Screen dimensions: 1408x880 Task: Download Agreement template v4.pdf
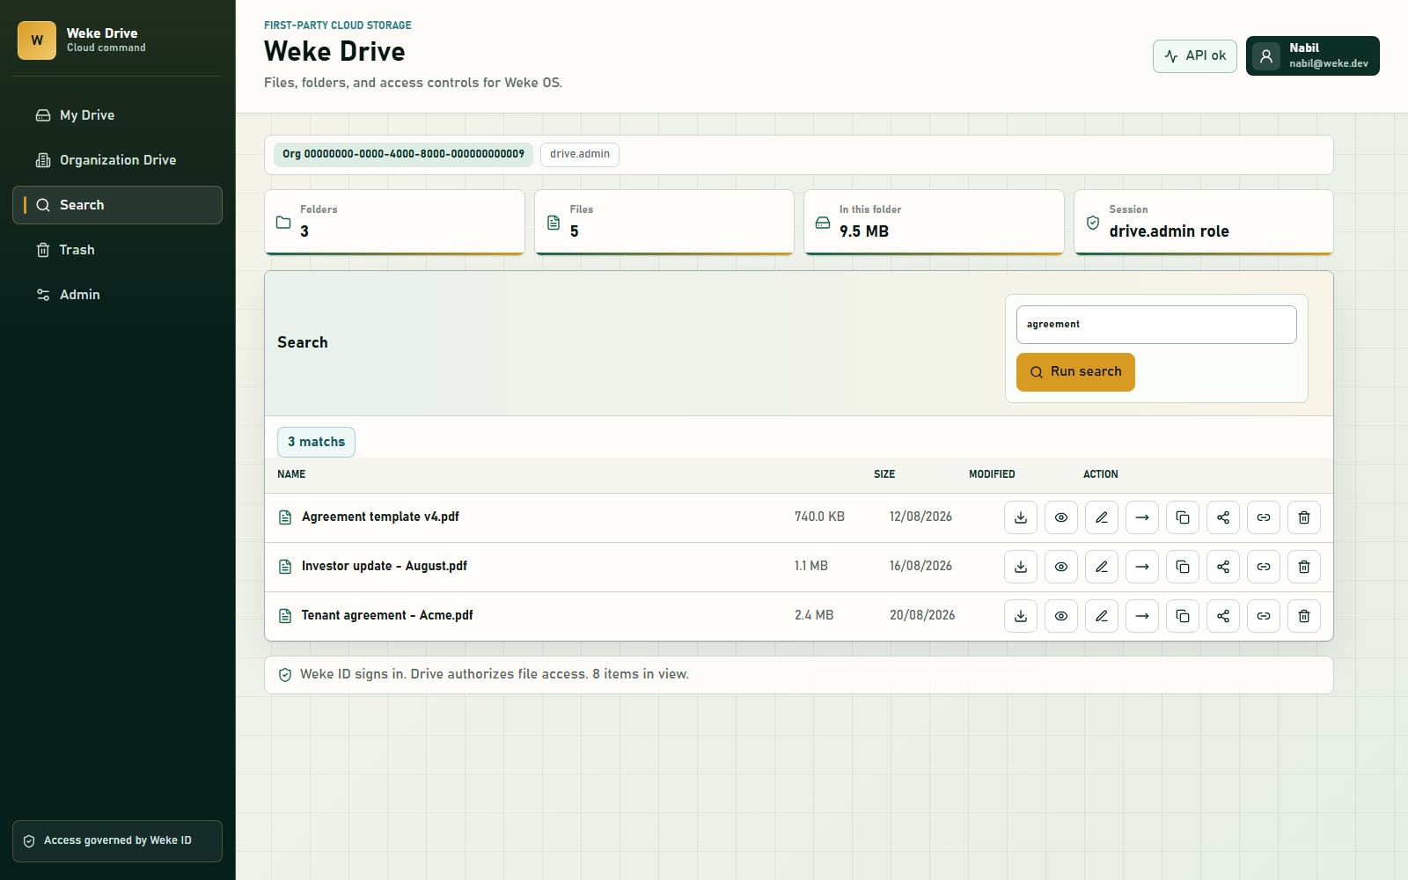(1021, 517)
